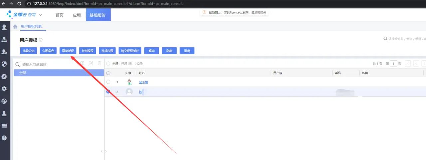The width and height of the screenshot is (426, 160).
Task: Click the page number input box
Action: pyautogui.click(x=393, y=63)
